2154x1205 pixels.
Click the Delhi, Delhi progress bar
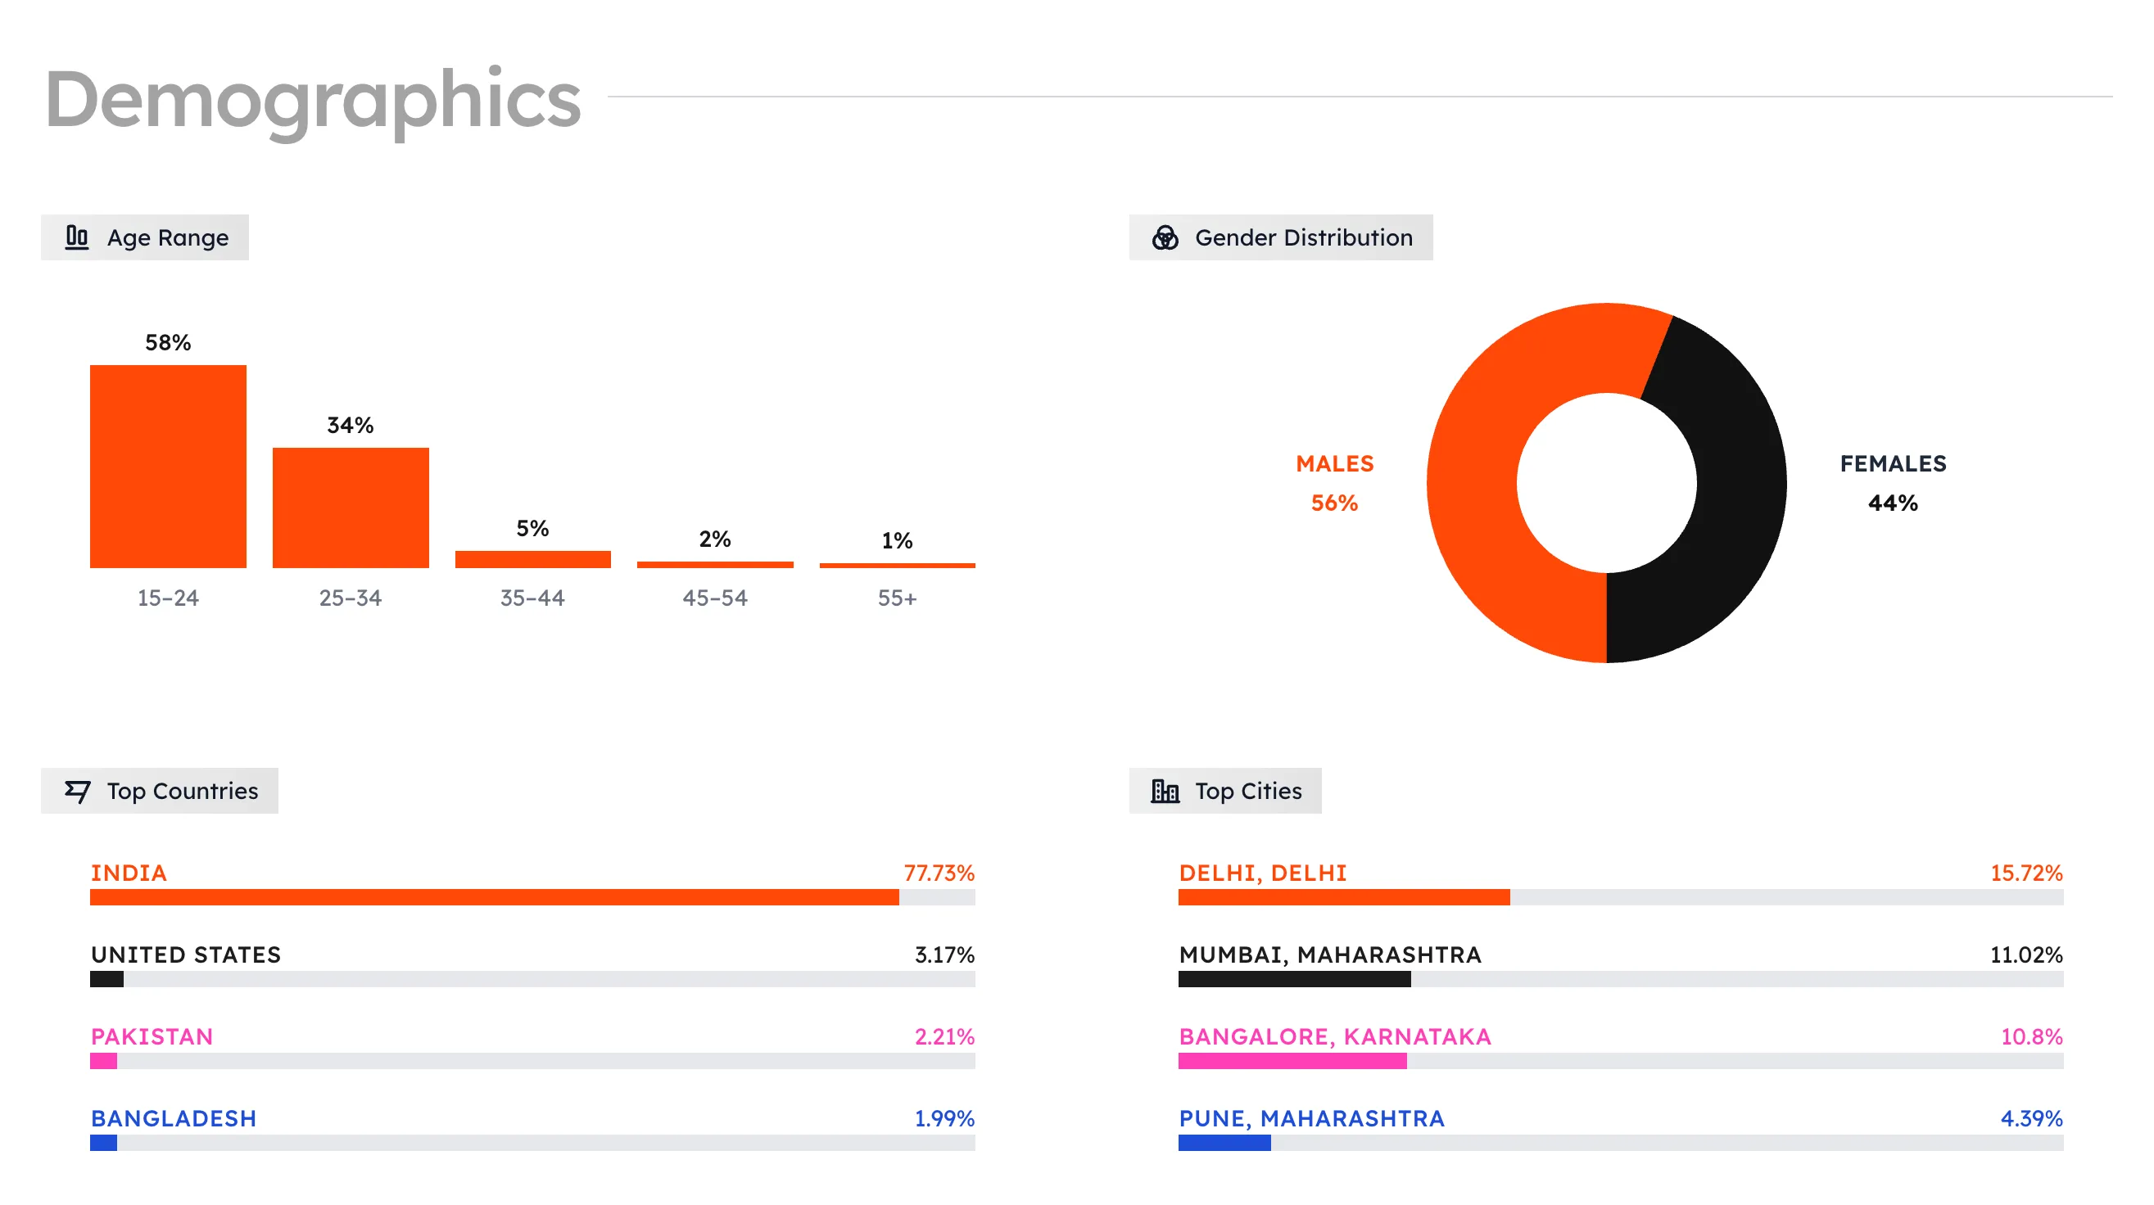click(1343, 896)
